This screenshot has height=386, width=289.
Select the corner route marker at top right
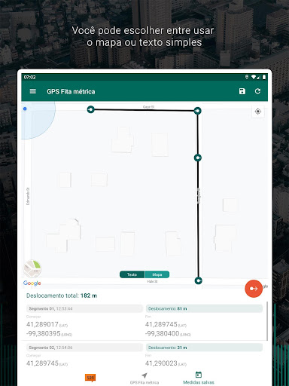click(x=198, y=111)
